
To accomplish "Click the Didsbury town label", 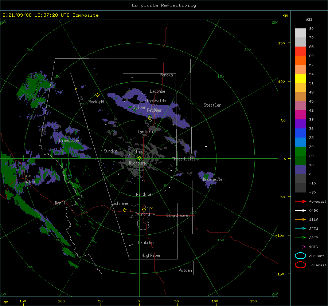I will pyautogui.click(x=137, y=163).
